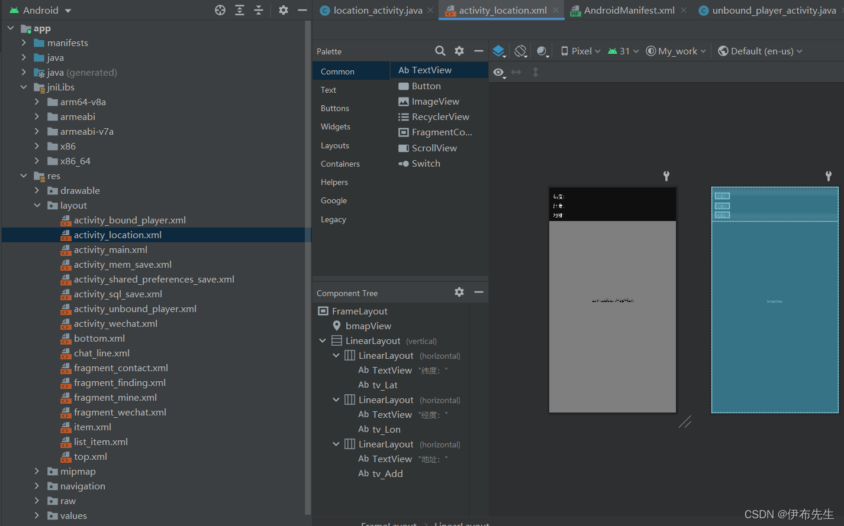Select the Text palette category
Viewport: 844px width, 526px height.
[328, 90]
